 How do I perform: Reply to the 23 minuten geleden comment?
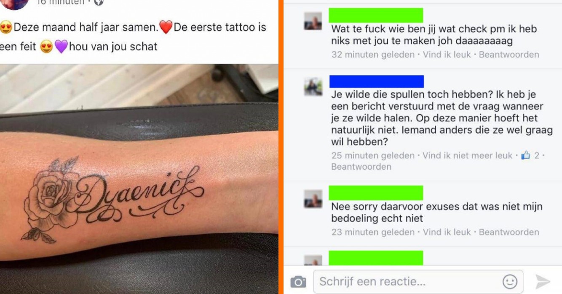point(509,232)
